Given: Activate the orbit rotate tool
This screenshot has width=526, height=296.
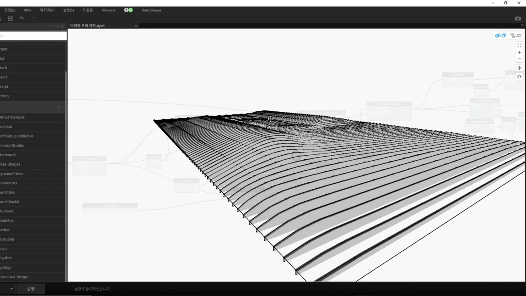Looking at the screenshot, I should (519, 77).
